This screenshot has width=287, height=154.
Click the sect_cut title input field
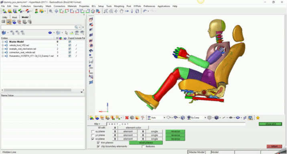coord(176,124)
